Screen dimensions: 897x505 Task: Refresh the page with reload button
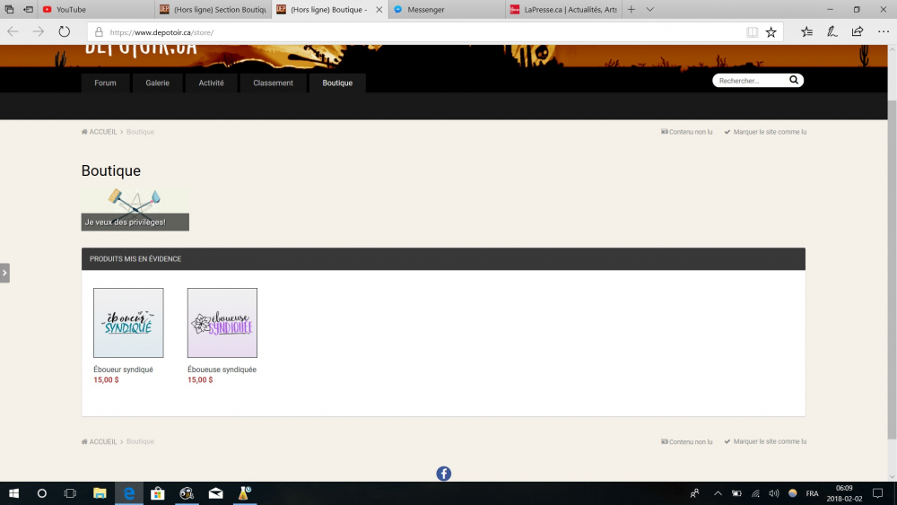coord(65,31)
